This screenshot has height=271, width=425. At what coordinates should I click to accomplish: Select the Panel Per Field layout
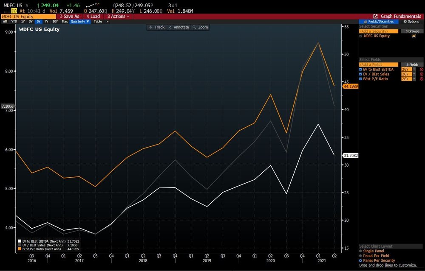pyautogui.click(x=360, y=256)
